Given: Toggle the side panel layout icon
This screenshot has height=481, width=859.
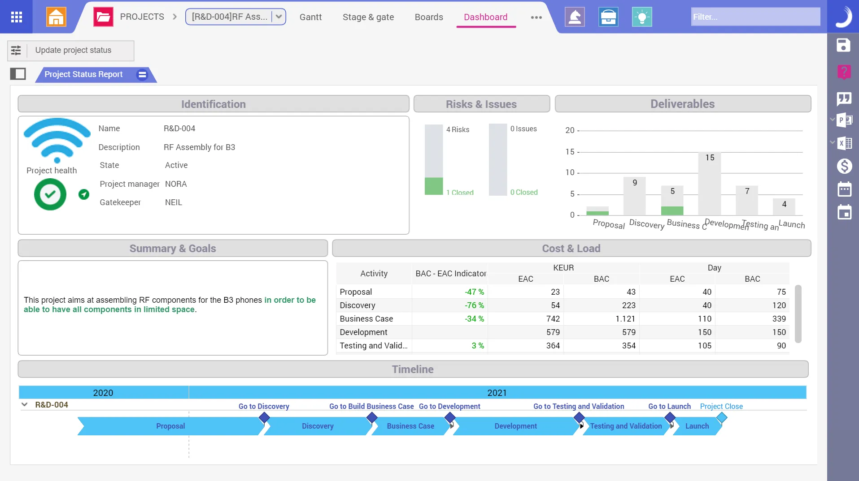Looking at the screenshot, I should [18, 74].
